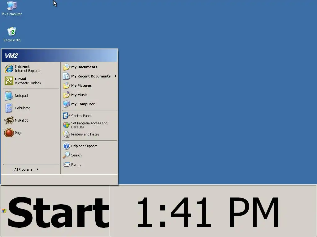Expand the My Recent Documents submenu arrow
The image size is (317, 237).
click(x=116, y=76)
